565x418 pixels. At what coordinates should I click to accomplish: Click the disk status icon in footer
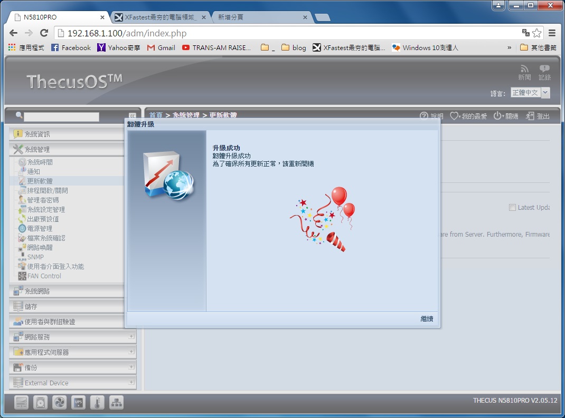pyautogui.click(x=40, y=402)
